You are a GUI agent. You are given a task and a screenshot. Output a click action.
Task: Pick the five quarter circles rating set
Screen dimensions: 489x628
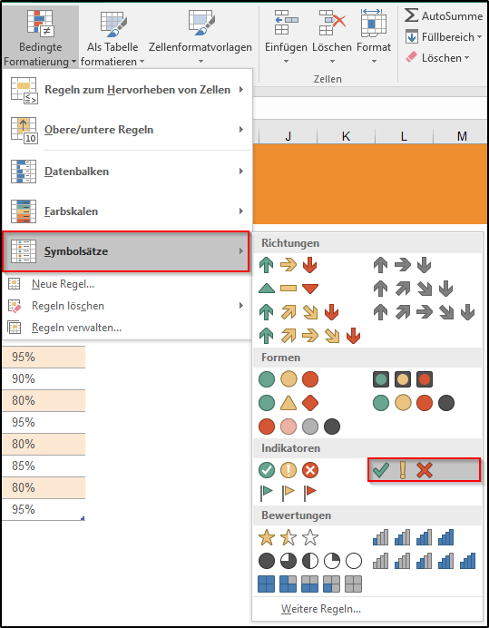click(310, 561)
